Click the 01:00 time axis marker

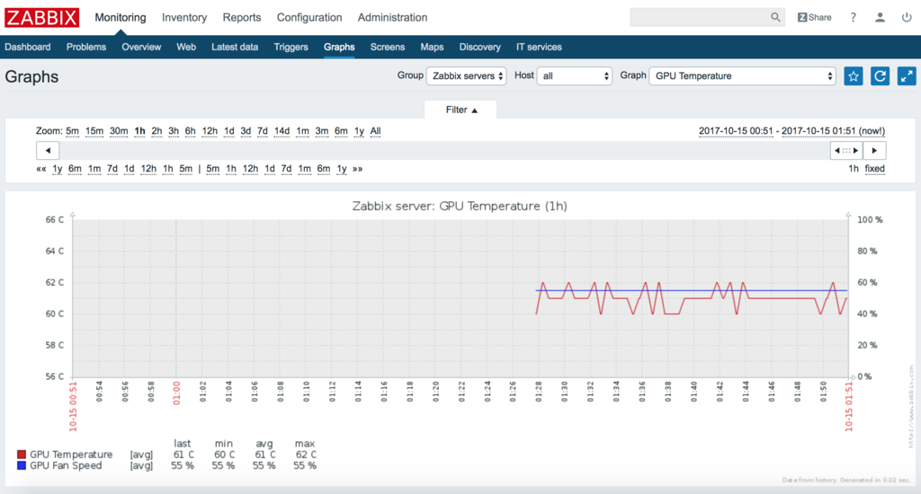pyautogui.click(x=176, y=393)
